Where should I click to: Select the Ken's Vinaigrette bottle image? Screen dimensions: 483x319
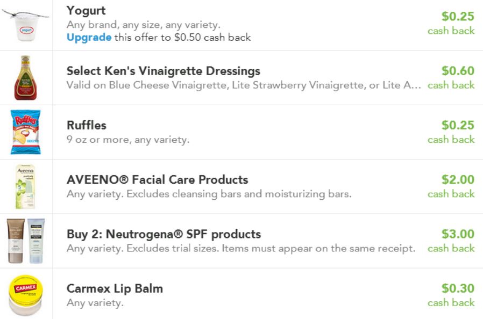(x=24, y=78)
